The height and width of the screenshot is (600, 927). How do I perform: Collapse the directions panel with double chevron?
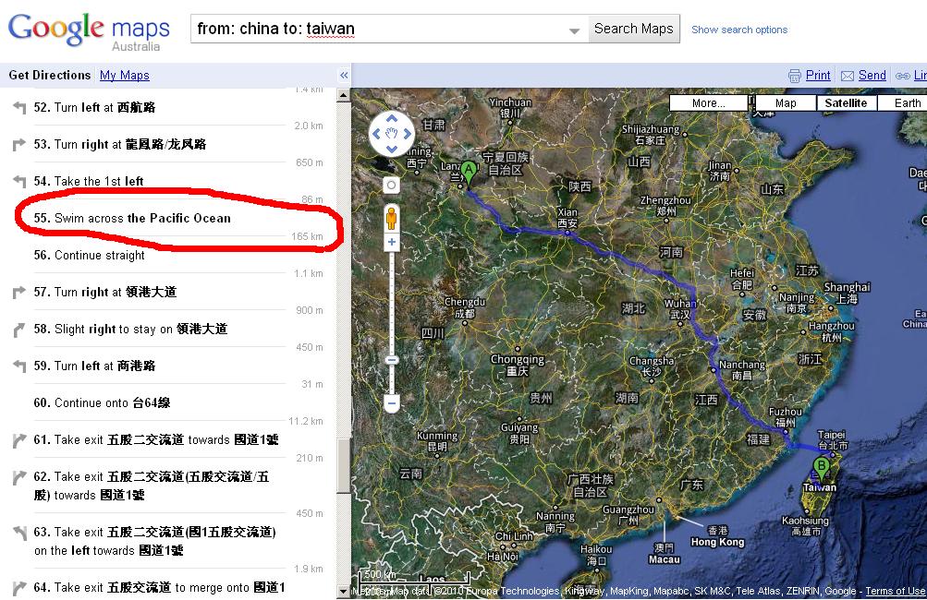coord(344,76)
